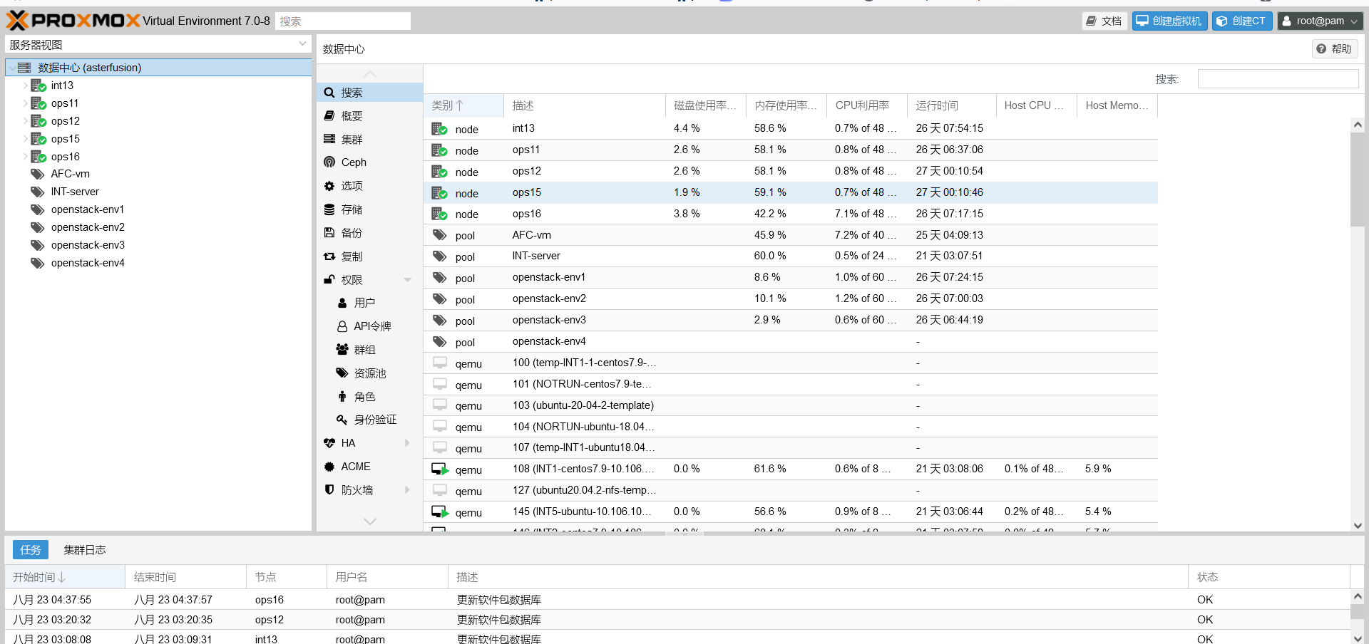The width and height of the screenshot is (1369, 644).
Task: Open the search menu item
Action: pyautogui.click(x=369, y=93)
